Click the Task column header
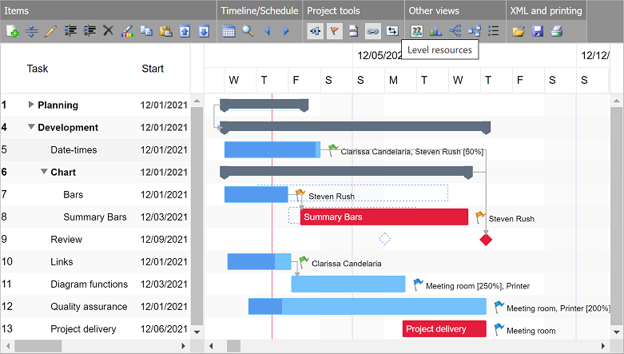 point(38,69)
